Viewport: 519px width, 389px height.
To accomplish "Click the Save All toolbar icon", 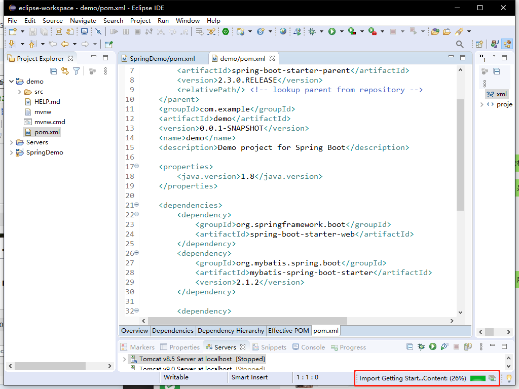I will (x=44, y=31).
